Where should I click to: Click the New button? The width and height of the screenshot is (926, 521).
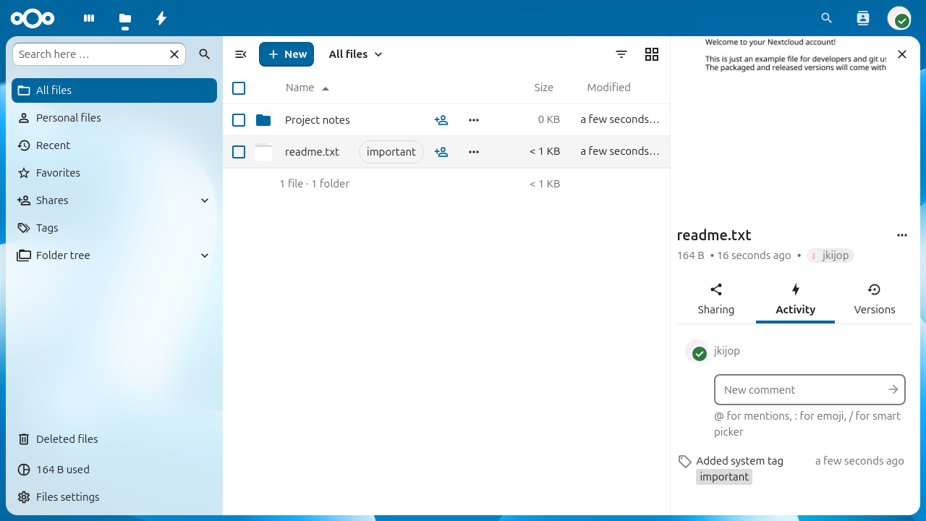pos(286,54)
